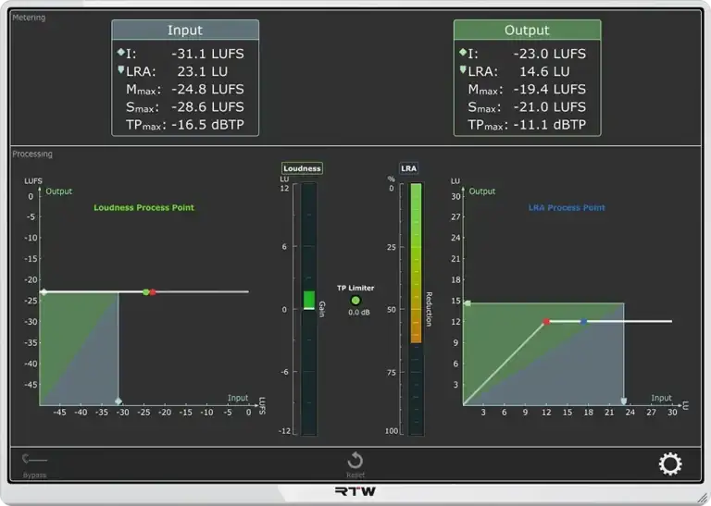Click the shield icon beside Input LRA value
The width and height of the screenshot is (711, 506).
tap(121, 69)
